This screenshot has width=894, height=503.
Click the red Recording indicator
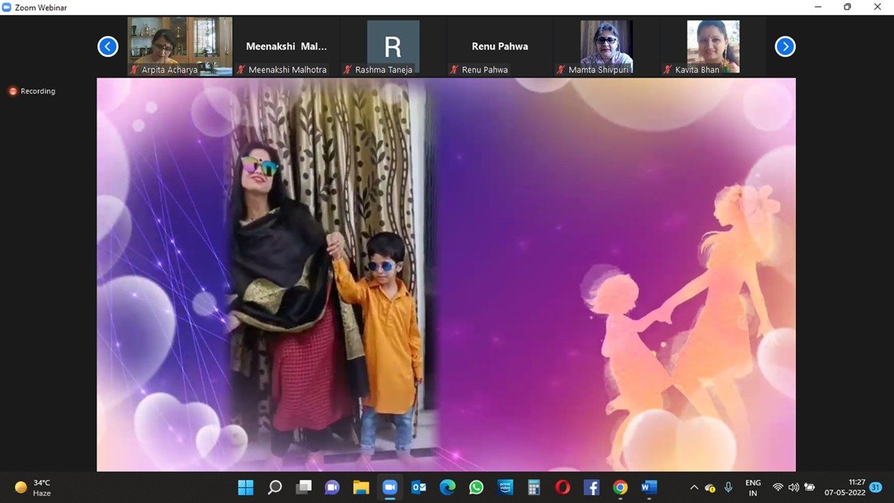[32, 91]
